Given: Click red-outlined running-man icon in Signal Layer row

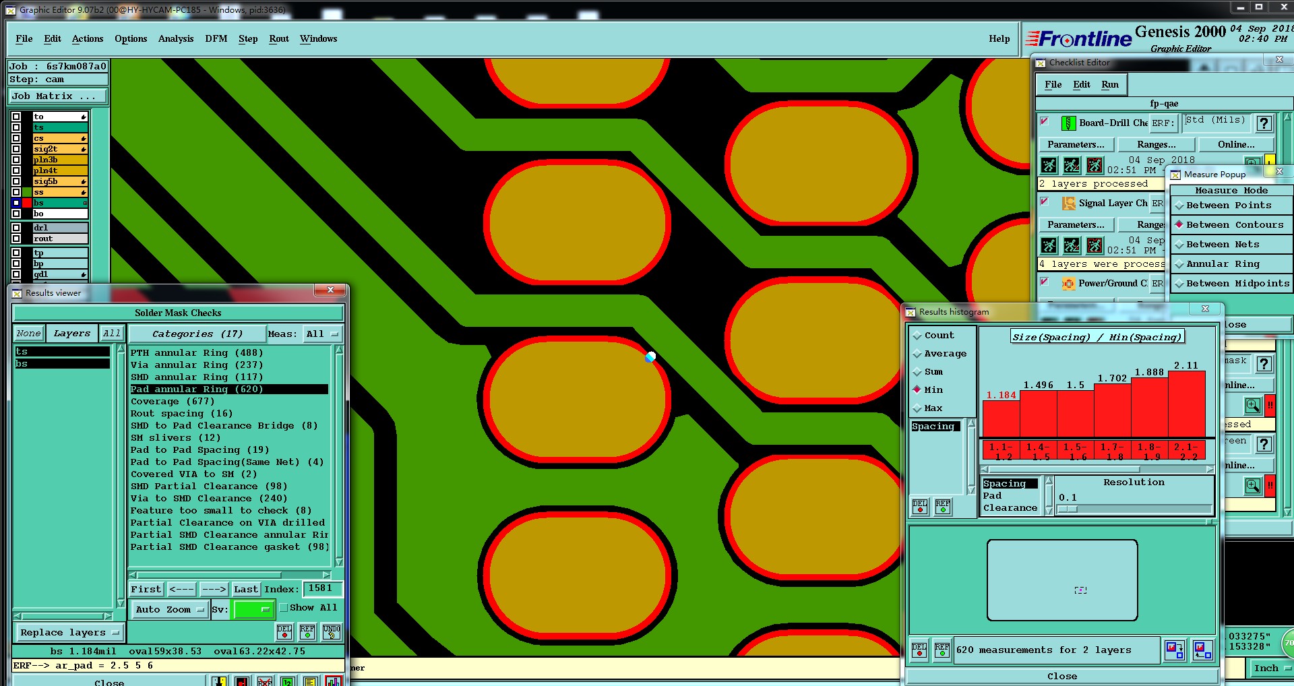Looking at the screenshot, I should 1095,245.
